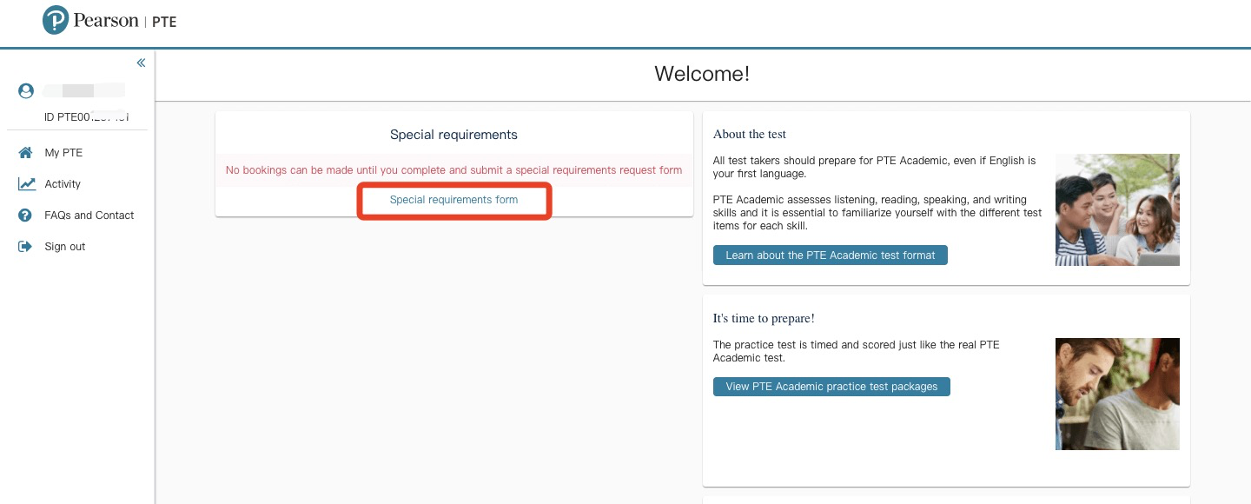Screen dimensions: 1251x504
Task: Go to FAQs and Contact
Action: (89, 216)
